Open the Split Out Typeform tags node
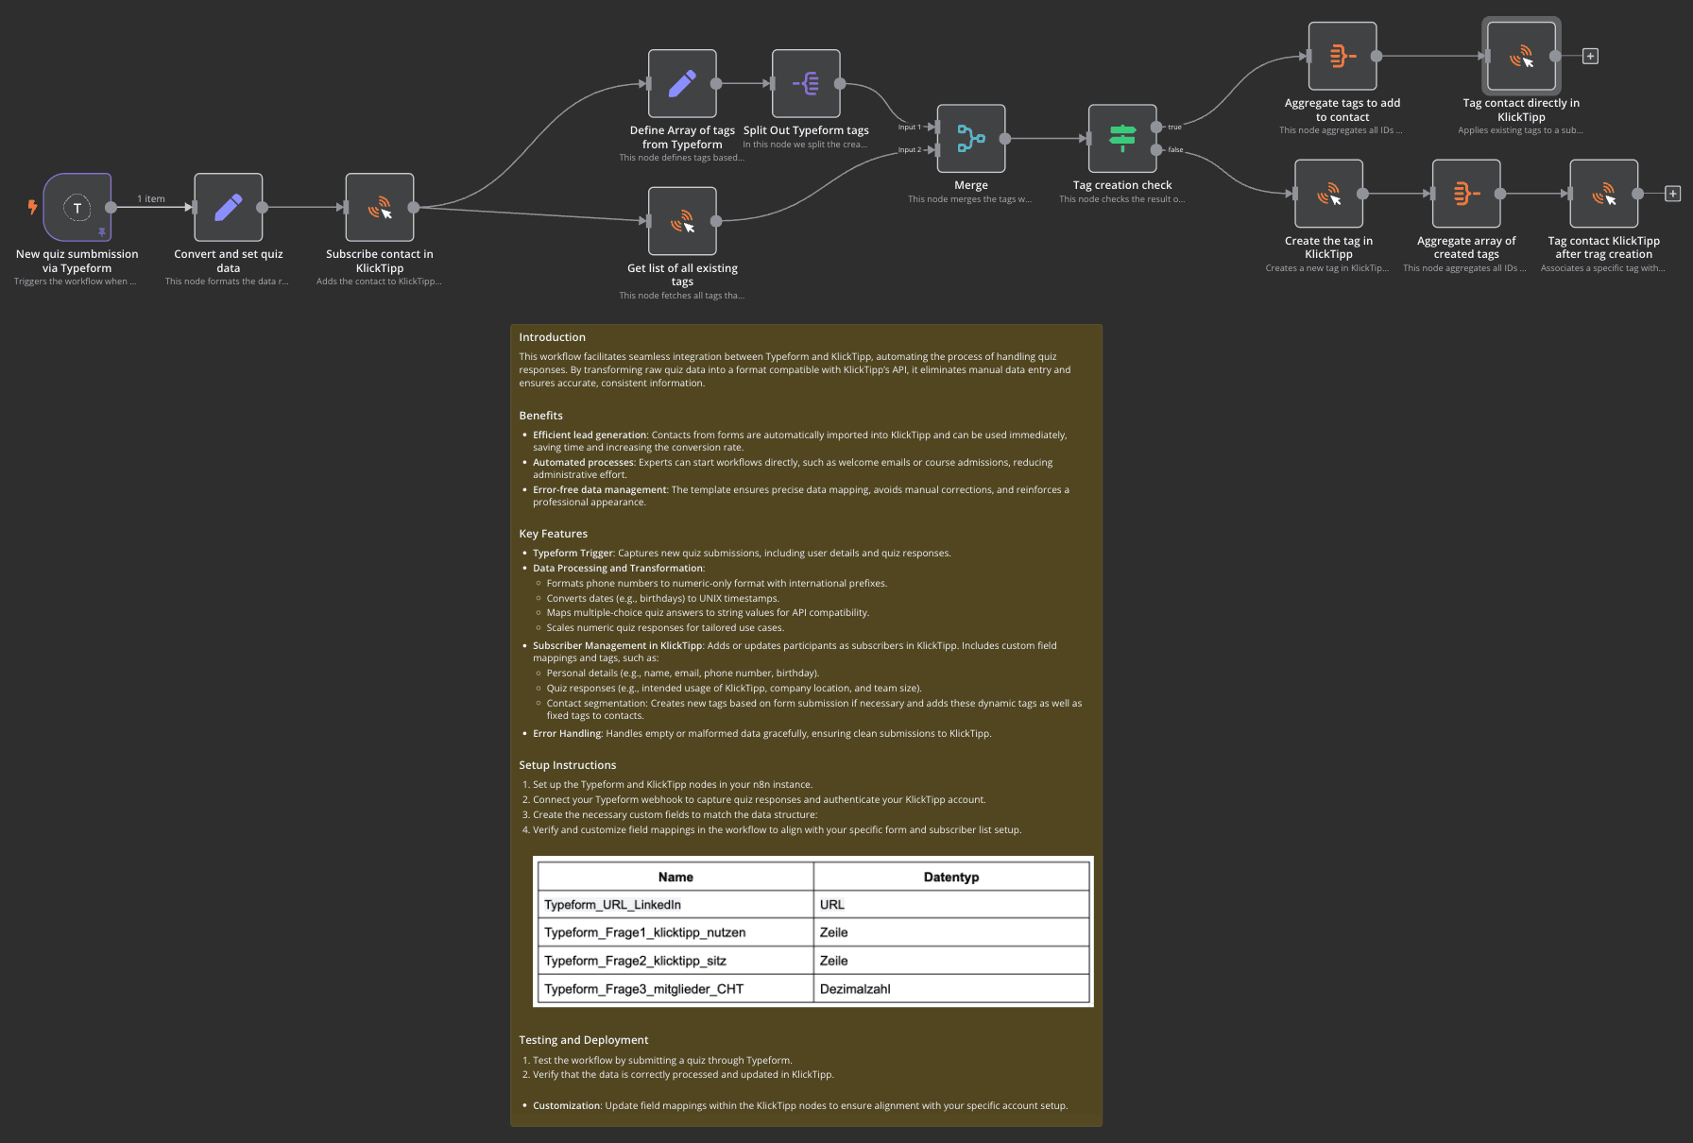Viewport: 1693px width, 1143px height. [x=806, y=83]
